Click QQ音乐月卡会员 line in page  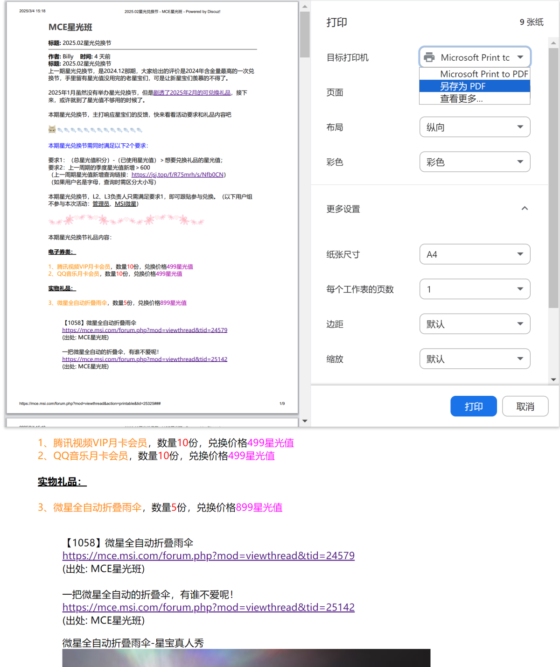156,456
